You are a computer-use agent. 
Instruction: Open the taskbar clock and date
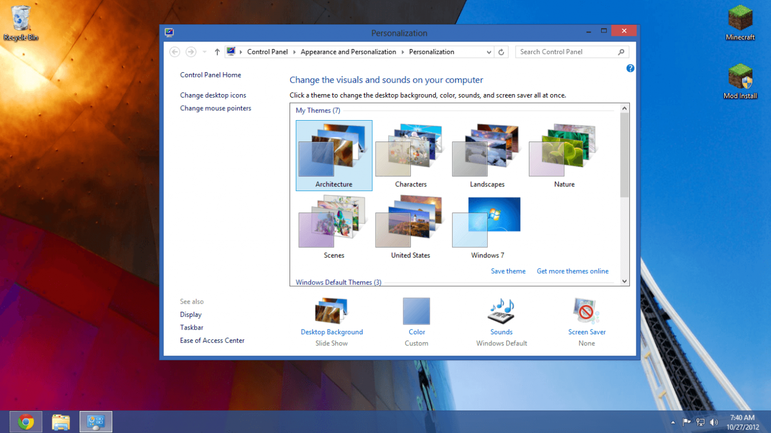click(x=742, y=422)
